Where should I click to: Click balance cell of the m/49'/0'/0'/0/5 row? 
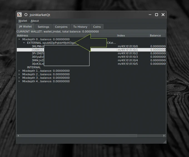point(158,64)
